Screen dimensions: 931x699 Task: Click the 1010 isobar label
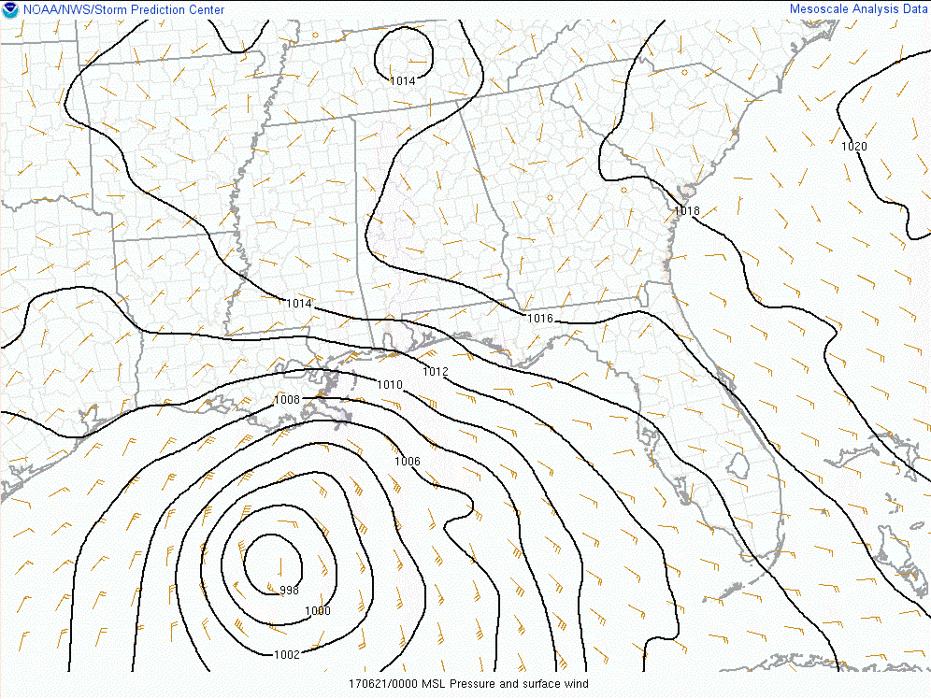tap(390, 384)
